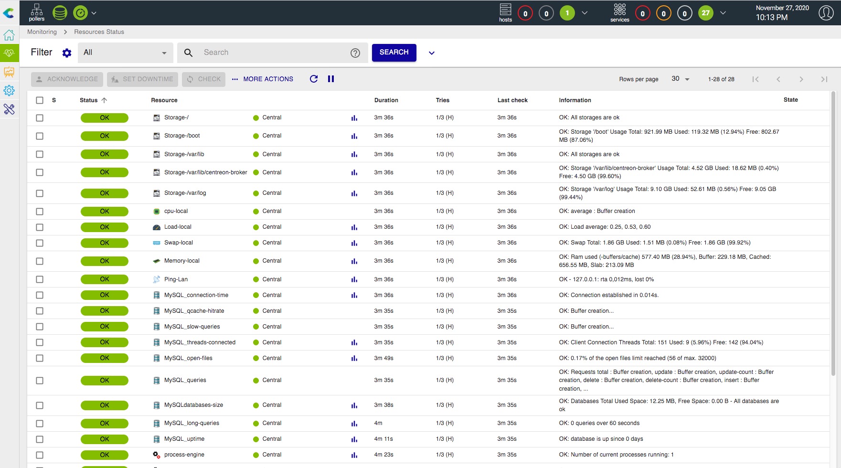Open the Rows per page dropdown
The width and height of the screenshot is (841, 468).
[680, 79]
